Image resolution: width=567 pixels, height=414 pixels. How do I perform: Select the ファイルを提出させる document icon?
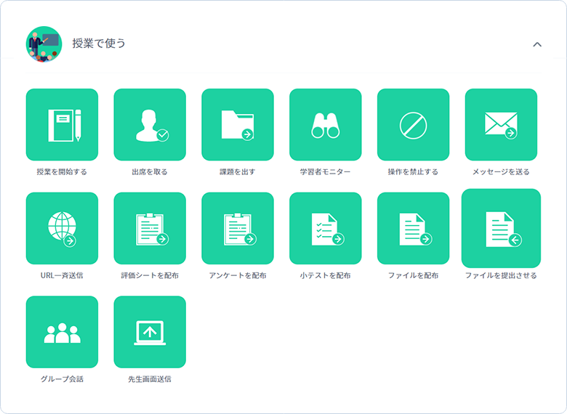pos(501,228)
